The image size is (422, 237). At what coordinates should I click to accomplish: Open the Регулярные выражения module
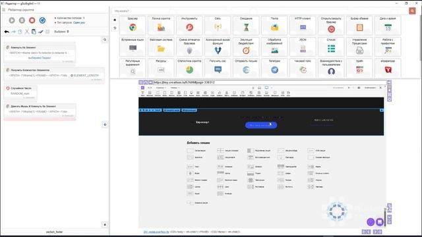click(x=133, y=68)
